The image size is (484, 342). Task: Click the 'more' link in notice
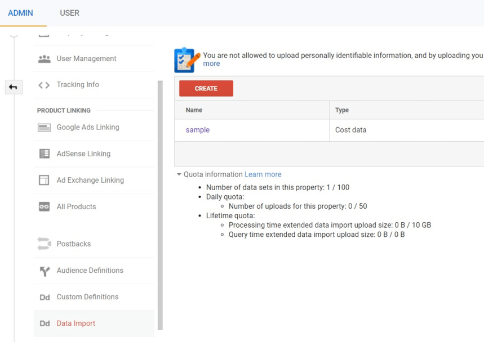coord(211,64)
